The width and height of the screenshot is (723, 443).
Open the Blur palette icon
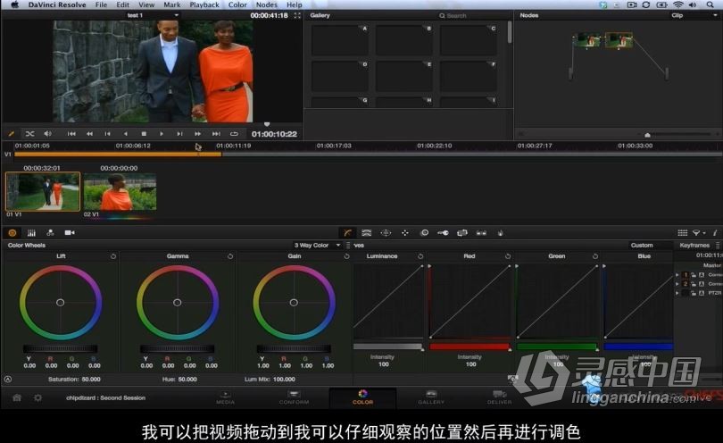coord(424,233)
